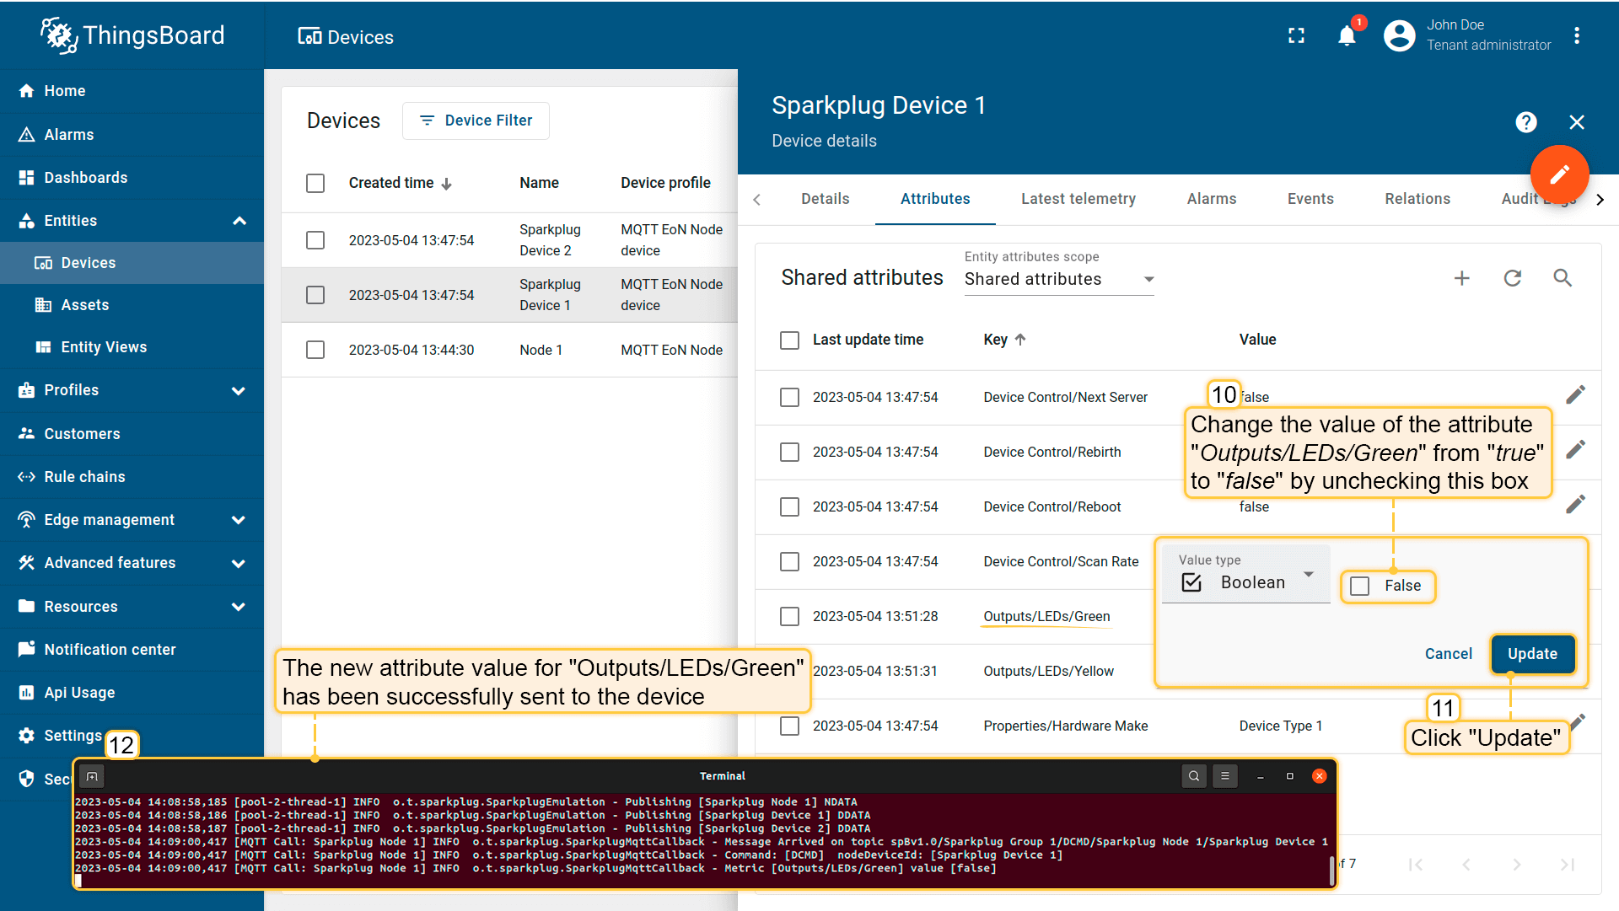Click the terminal window scrollbar
The width and height of the screenshot is (1619, 911).
click(x=1331, y=871)
